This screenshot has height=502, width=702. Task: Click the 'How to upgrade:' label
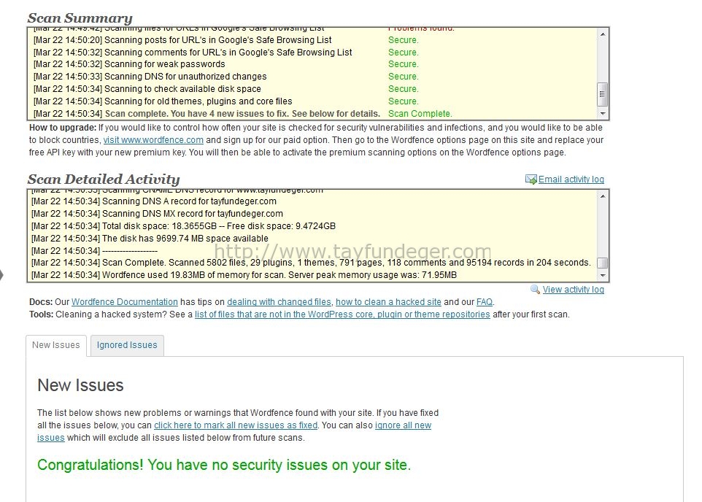pyautogui.click(x=63, y=128)
